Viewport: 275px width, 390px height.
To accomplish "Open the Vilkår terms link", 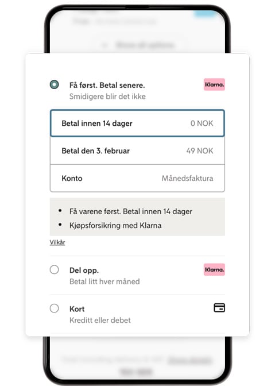I will [57, 242].
